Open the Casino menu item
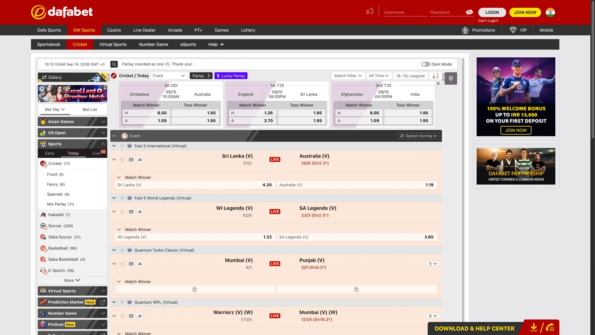 (x=114, y=30)
